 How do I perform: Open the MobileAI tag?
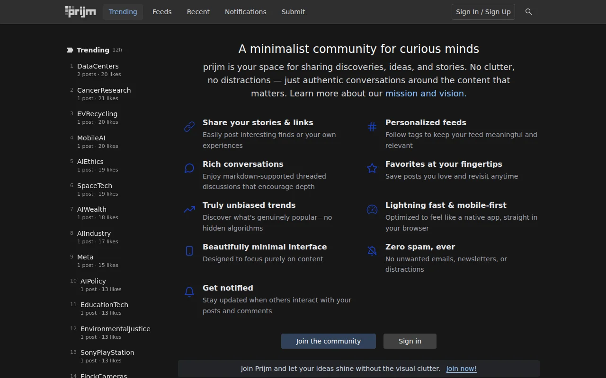pos(91,138)
